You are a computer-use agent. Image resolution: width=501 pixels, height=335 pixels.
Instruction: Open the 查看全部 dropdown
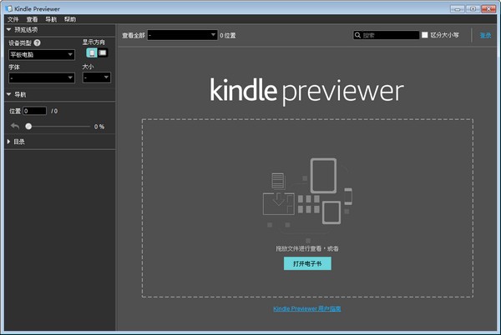(x=182, y=35)
